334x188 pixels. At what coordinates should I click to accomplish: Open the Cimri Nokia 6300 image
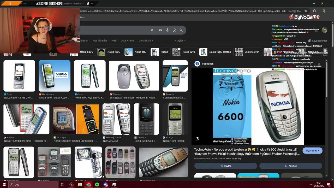pyautogui.click(x=19, y=76)
